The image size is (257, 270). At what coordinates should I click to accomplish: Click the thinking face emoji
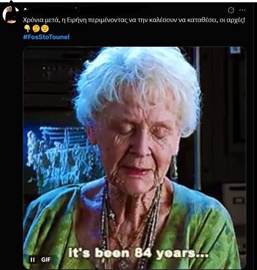[36, 29]
